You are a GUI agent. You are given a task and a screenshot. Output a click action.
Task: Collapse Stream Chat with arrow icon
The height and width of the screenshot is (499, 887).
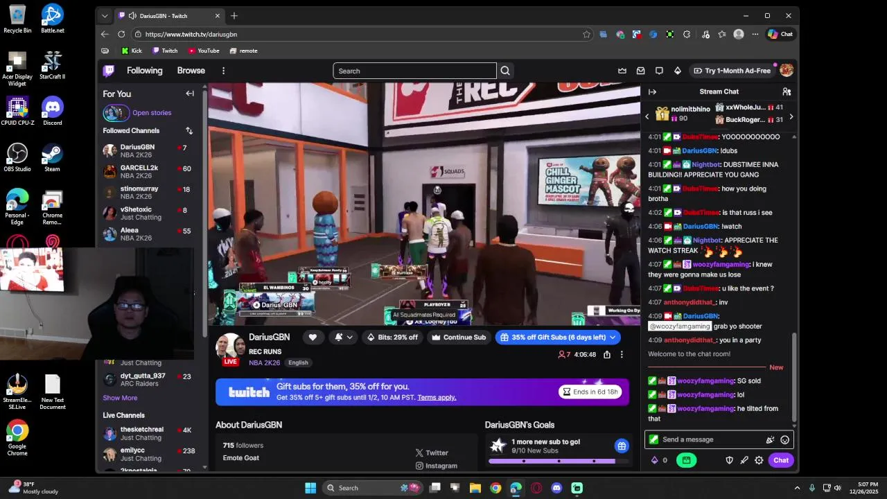[652, 91]
